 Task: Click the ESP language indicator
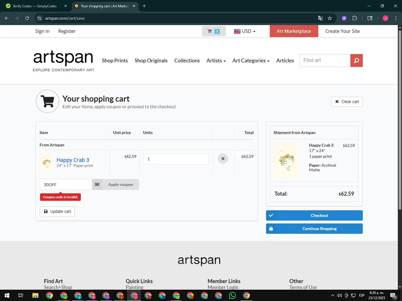(362, 295)
